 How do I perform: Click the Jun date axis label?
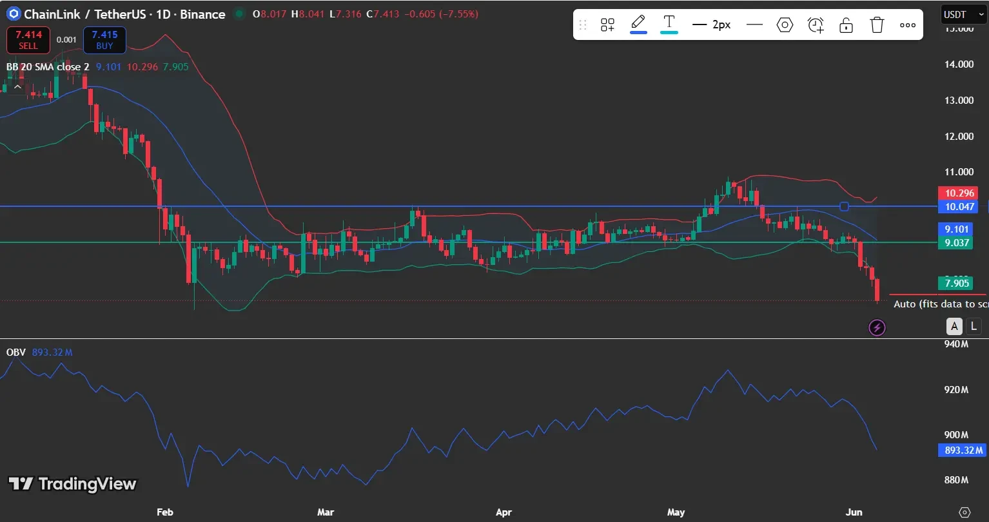(854, 512)
